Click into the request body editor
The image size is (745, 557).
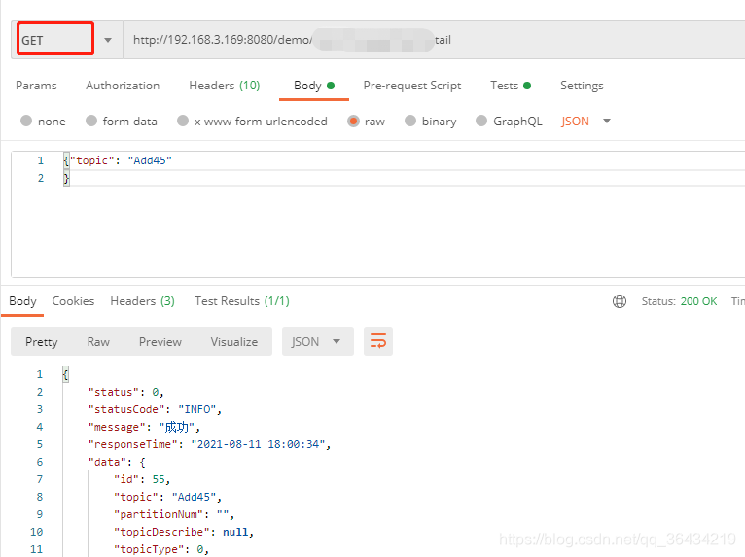point(377,214)
